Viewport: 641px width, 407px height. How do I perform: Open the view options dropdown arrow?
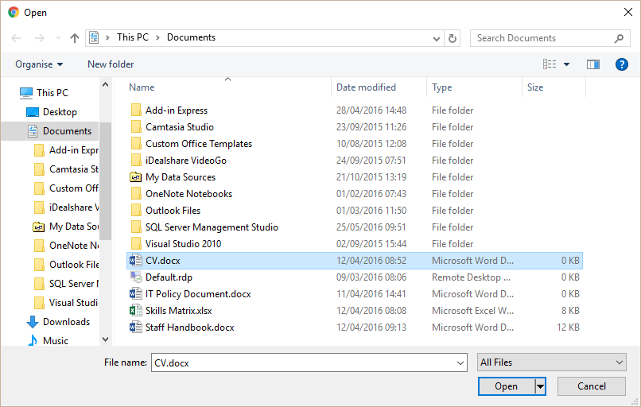(x=566, y=64)
